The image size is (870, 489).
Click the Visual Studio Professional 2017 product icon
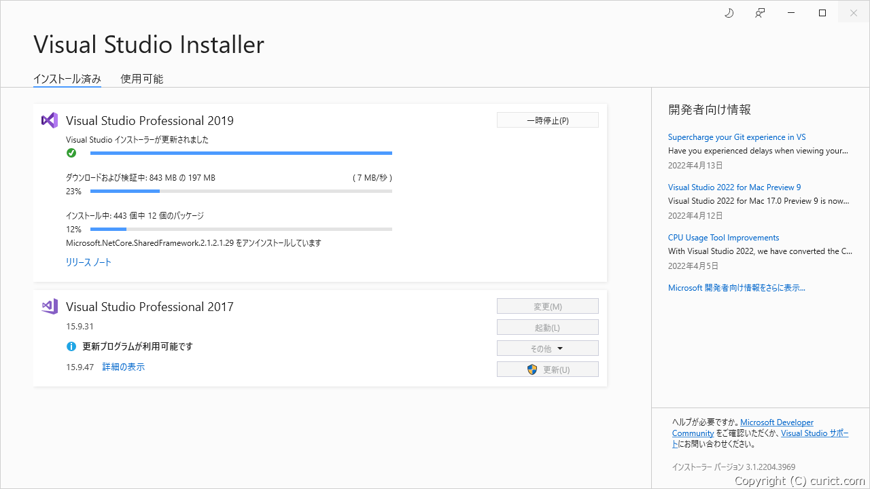point(49,306)
